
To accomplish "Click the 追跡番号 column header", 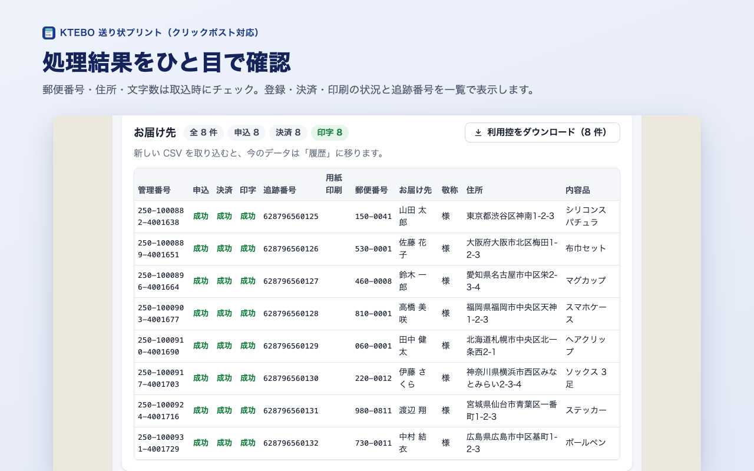I will point(280,190).
